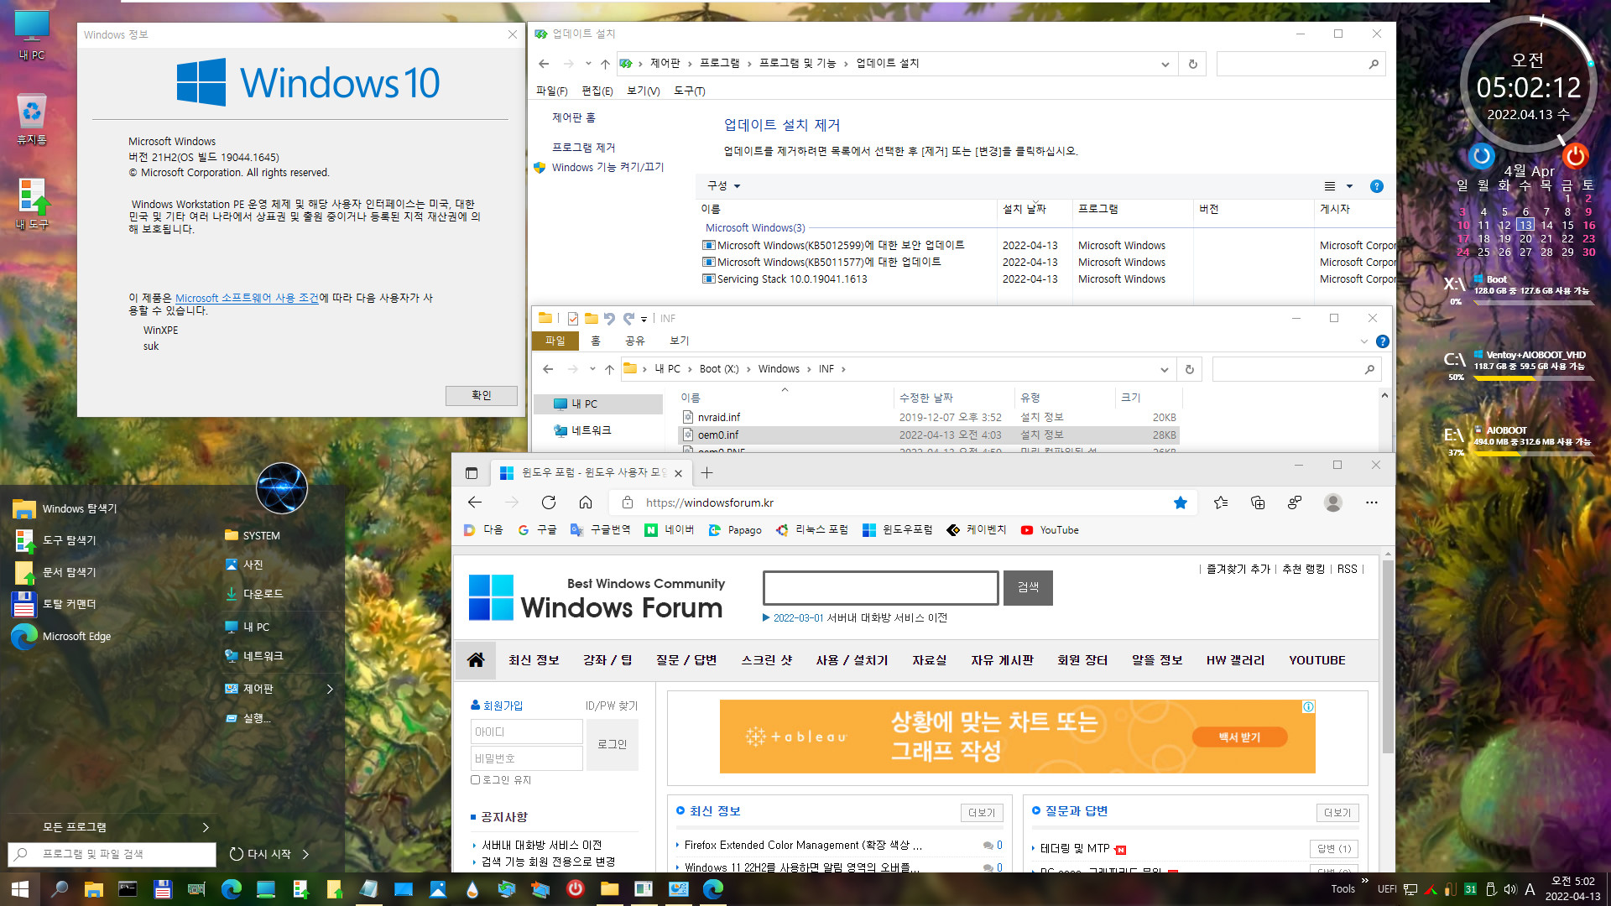Image resolution: width=1611 pixels, height=906 pixels.
Task: Click red power button icon on taskbar
Action: coord(576,889)
